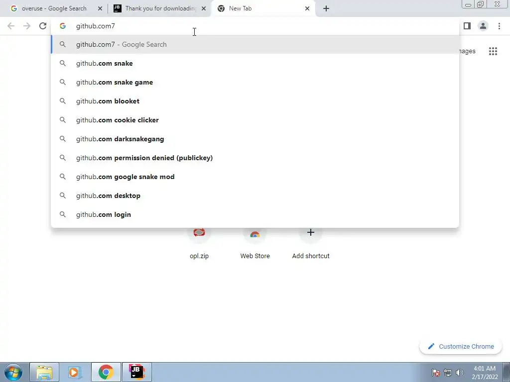Open the JetBrains icon in the taskbar
This screenshot has height=382, width=510.
click(136, 372)
